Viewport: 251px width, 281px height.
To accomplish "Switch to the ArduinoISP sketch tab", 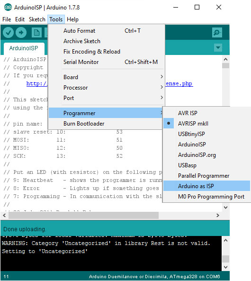I will click(x=24, y=48).
